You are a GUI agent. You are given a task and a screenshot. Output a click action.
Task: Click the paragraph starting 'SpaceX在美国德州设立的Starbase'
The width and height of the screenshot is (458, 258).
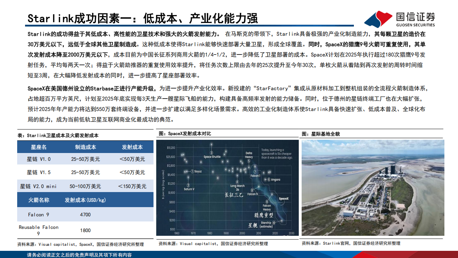228,104
